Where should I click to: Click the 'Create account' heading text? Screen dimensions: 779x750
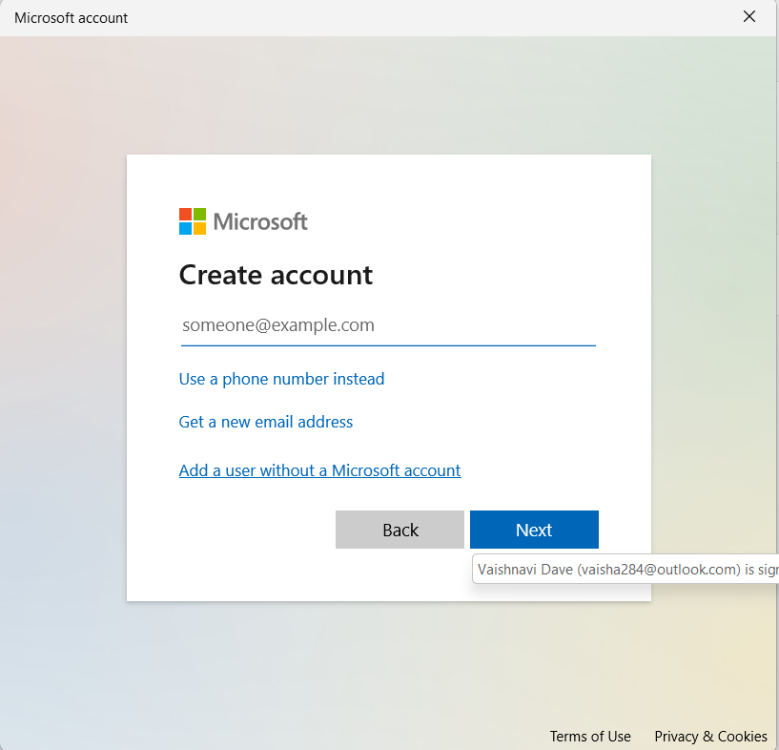click(x=276, y=275)
